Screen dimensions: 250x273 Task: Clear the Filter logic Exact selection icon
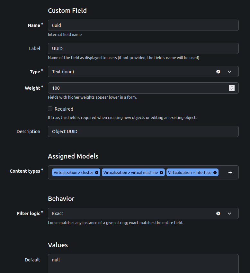pyautogui.click(x=218, y=214)
